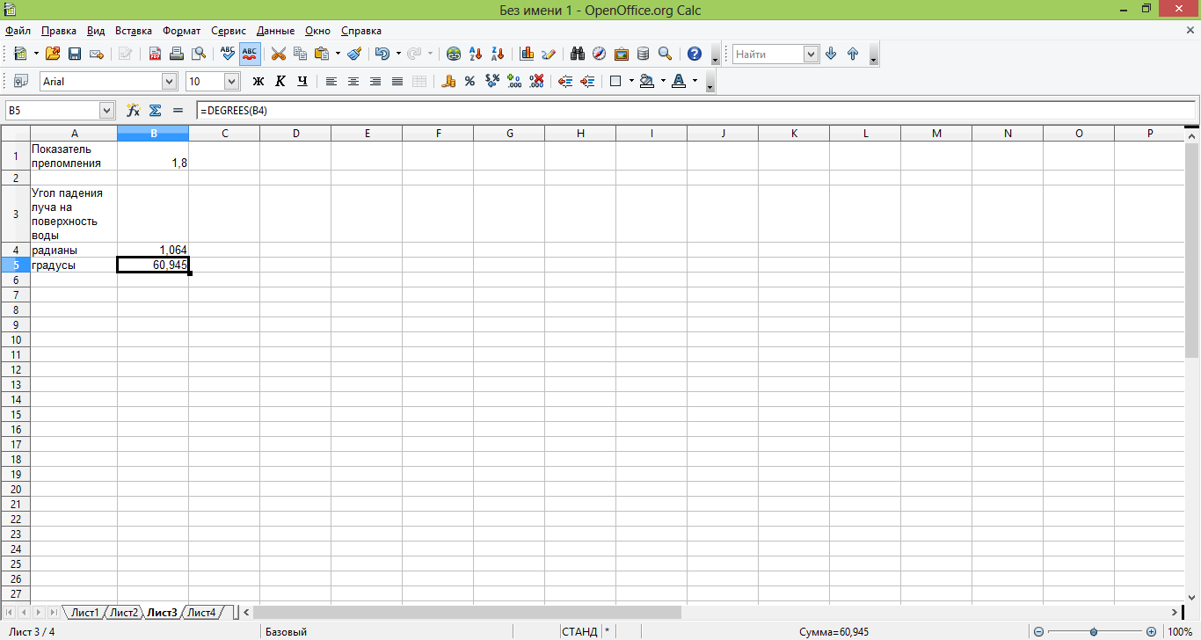Open Data Sources database icon

point(644,54)
